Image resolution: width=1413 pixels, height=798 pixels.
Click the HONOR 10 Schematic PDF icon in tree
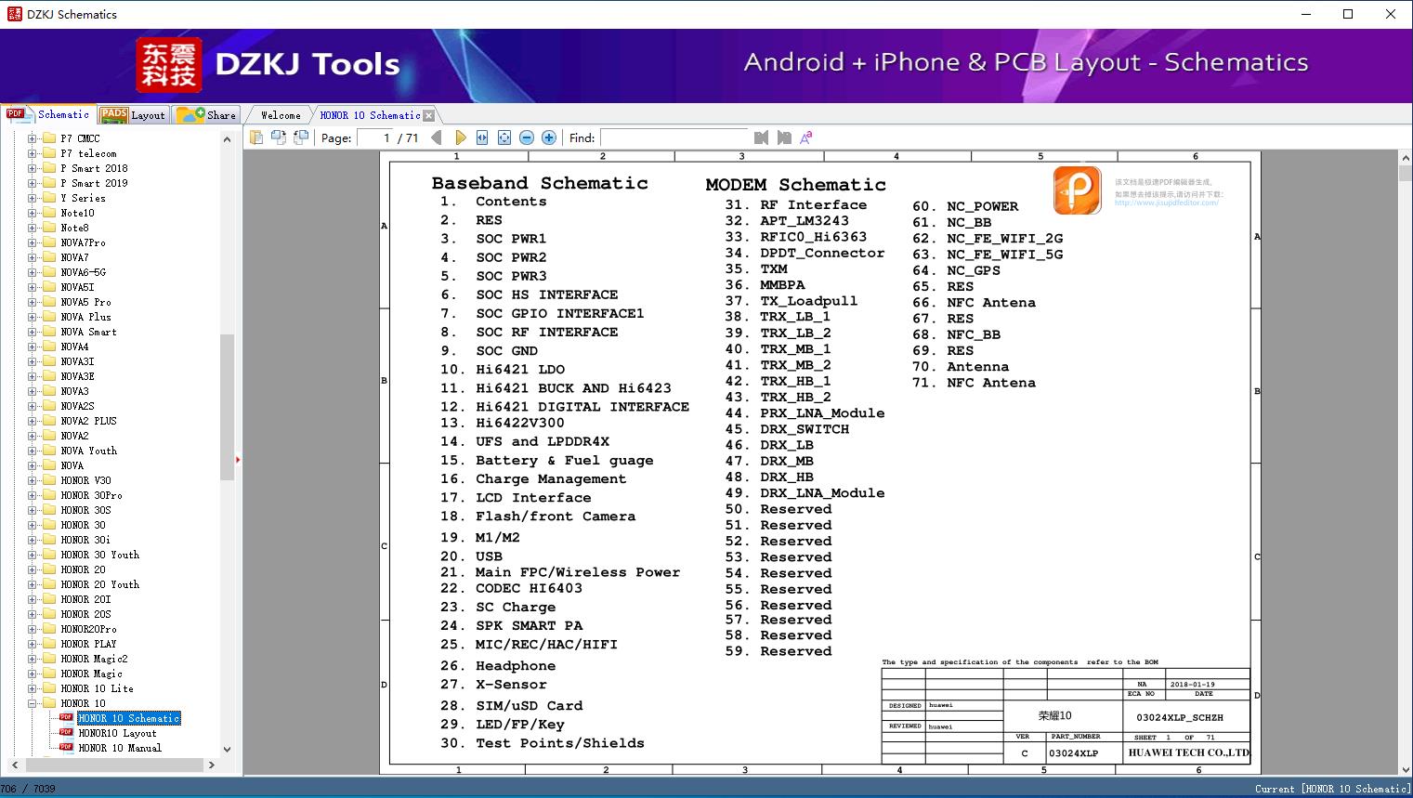[x=66, y=717]
